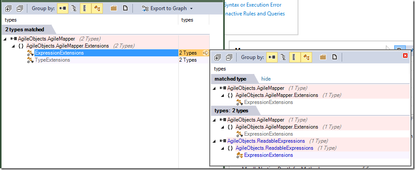Collapse AgileObjects.AgileMapper under matched type in popup

[x=215, y=89]
